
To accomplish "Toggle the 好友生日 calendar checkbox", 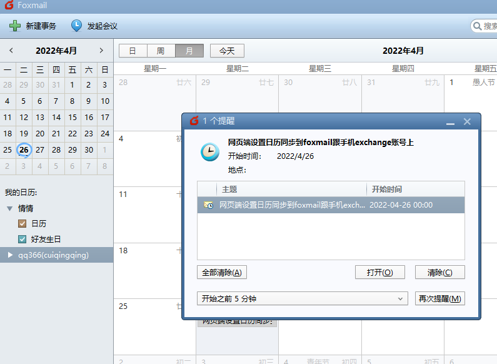I will coord(23,239).
